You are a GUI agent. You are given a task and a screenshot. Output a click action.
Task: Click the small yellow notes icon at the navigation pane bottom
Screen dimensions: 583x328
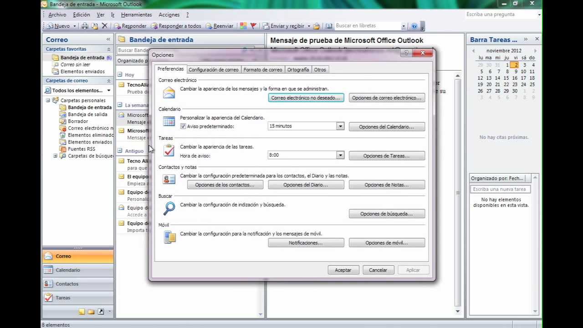(82, 312)
